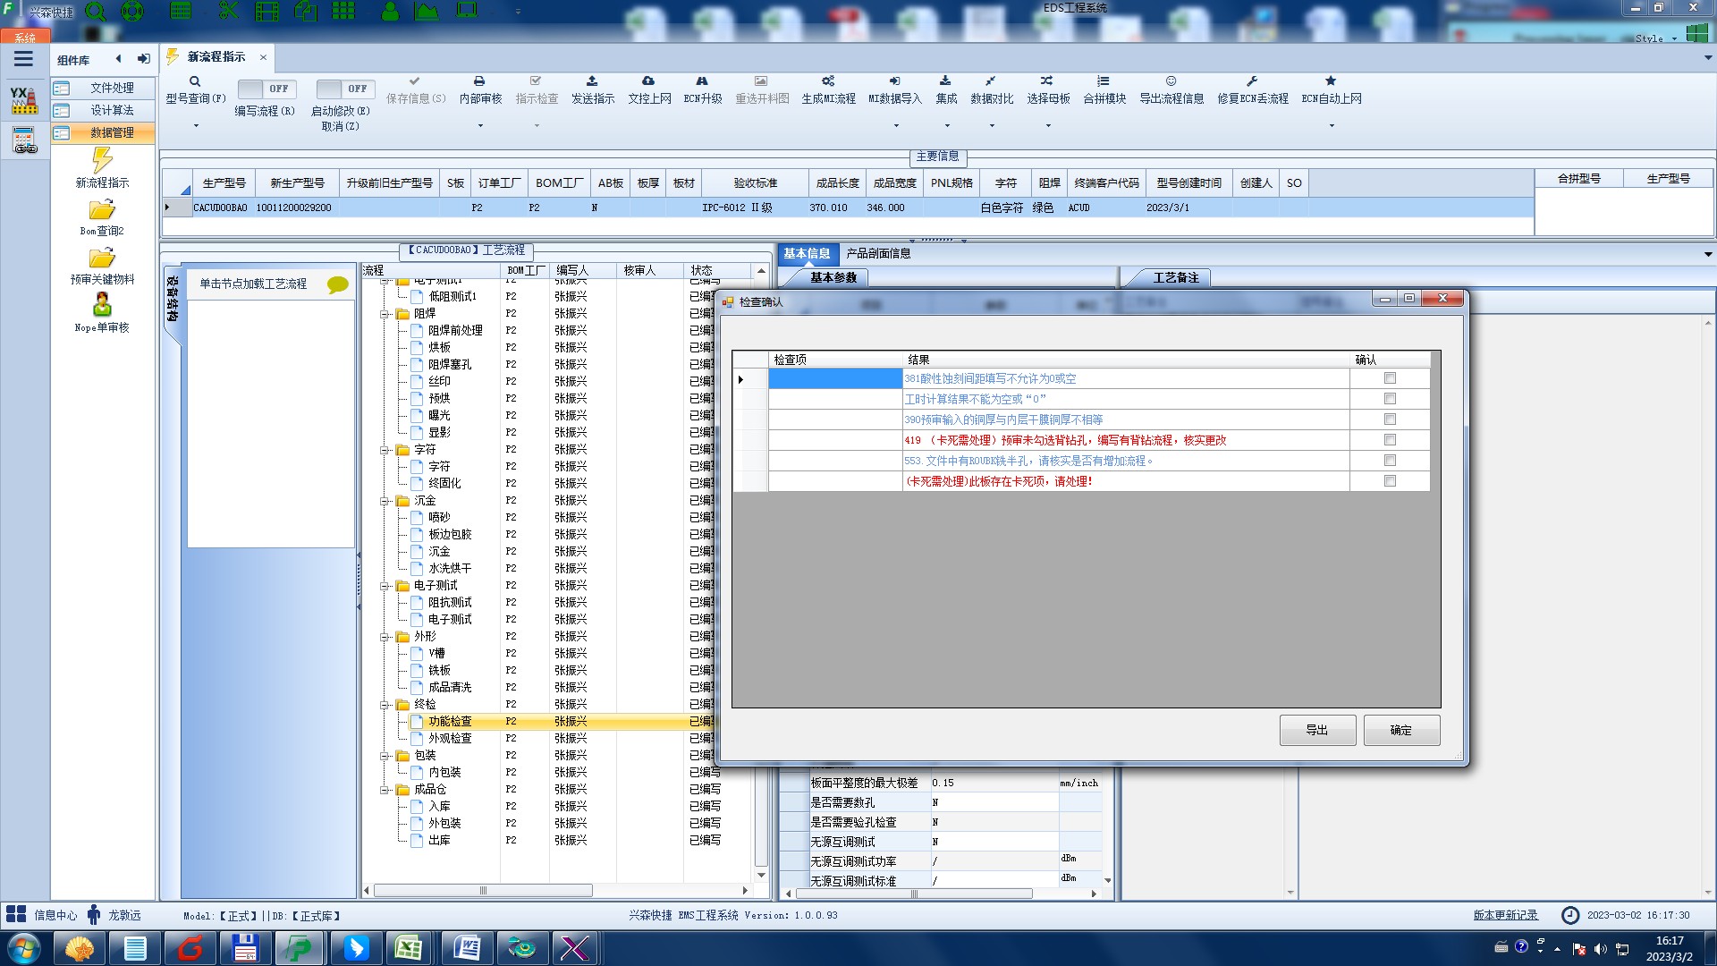Switch to 产品剖面信息 tab
This screenshot has height=966, width=1717.
(878, 254)
